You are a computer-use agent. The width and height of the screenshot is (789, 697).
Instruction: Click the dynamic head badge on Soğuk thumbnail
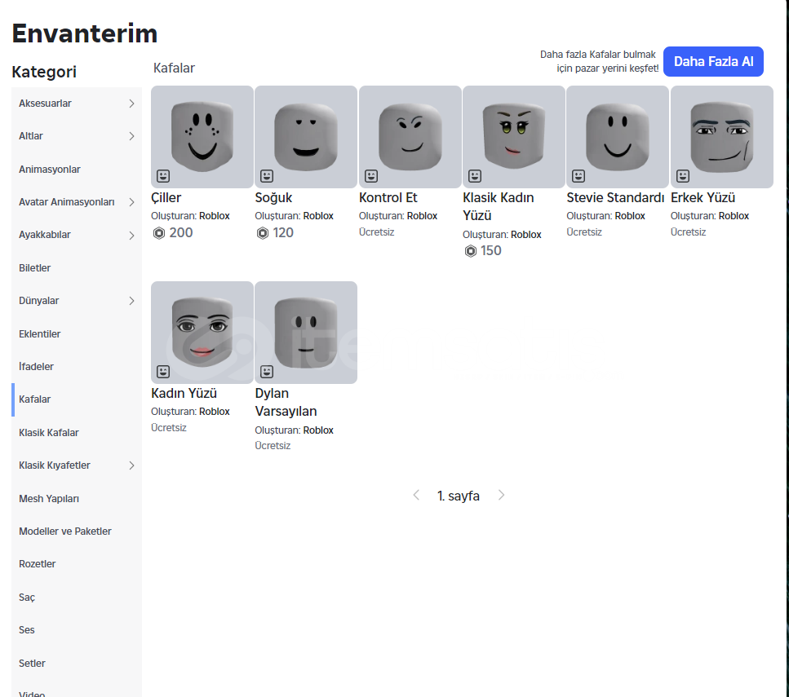point(267,176)
